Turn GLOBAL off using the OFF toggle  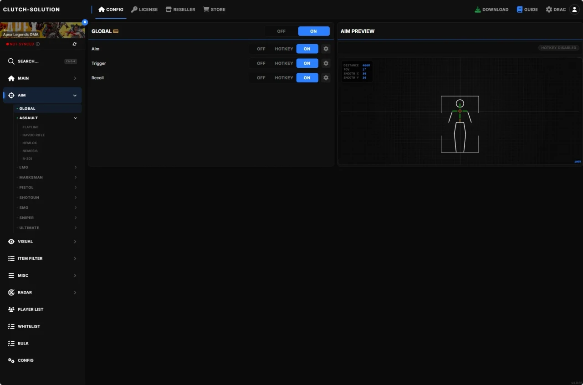pyautogui.click(x=281, y=31)
